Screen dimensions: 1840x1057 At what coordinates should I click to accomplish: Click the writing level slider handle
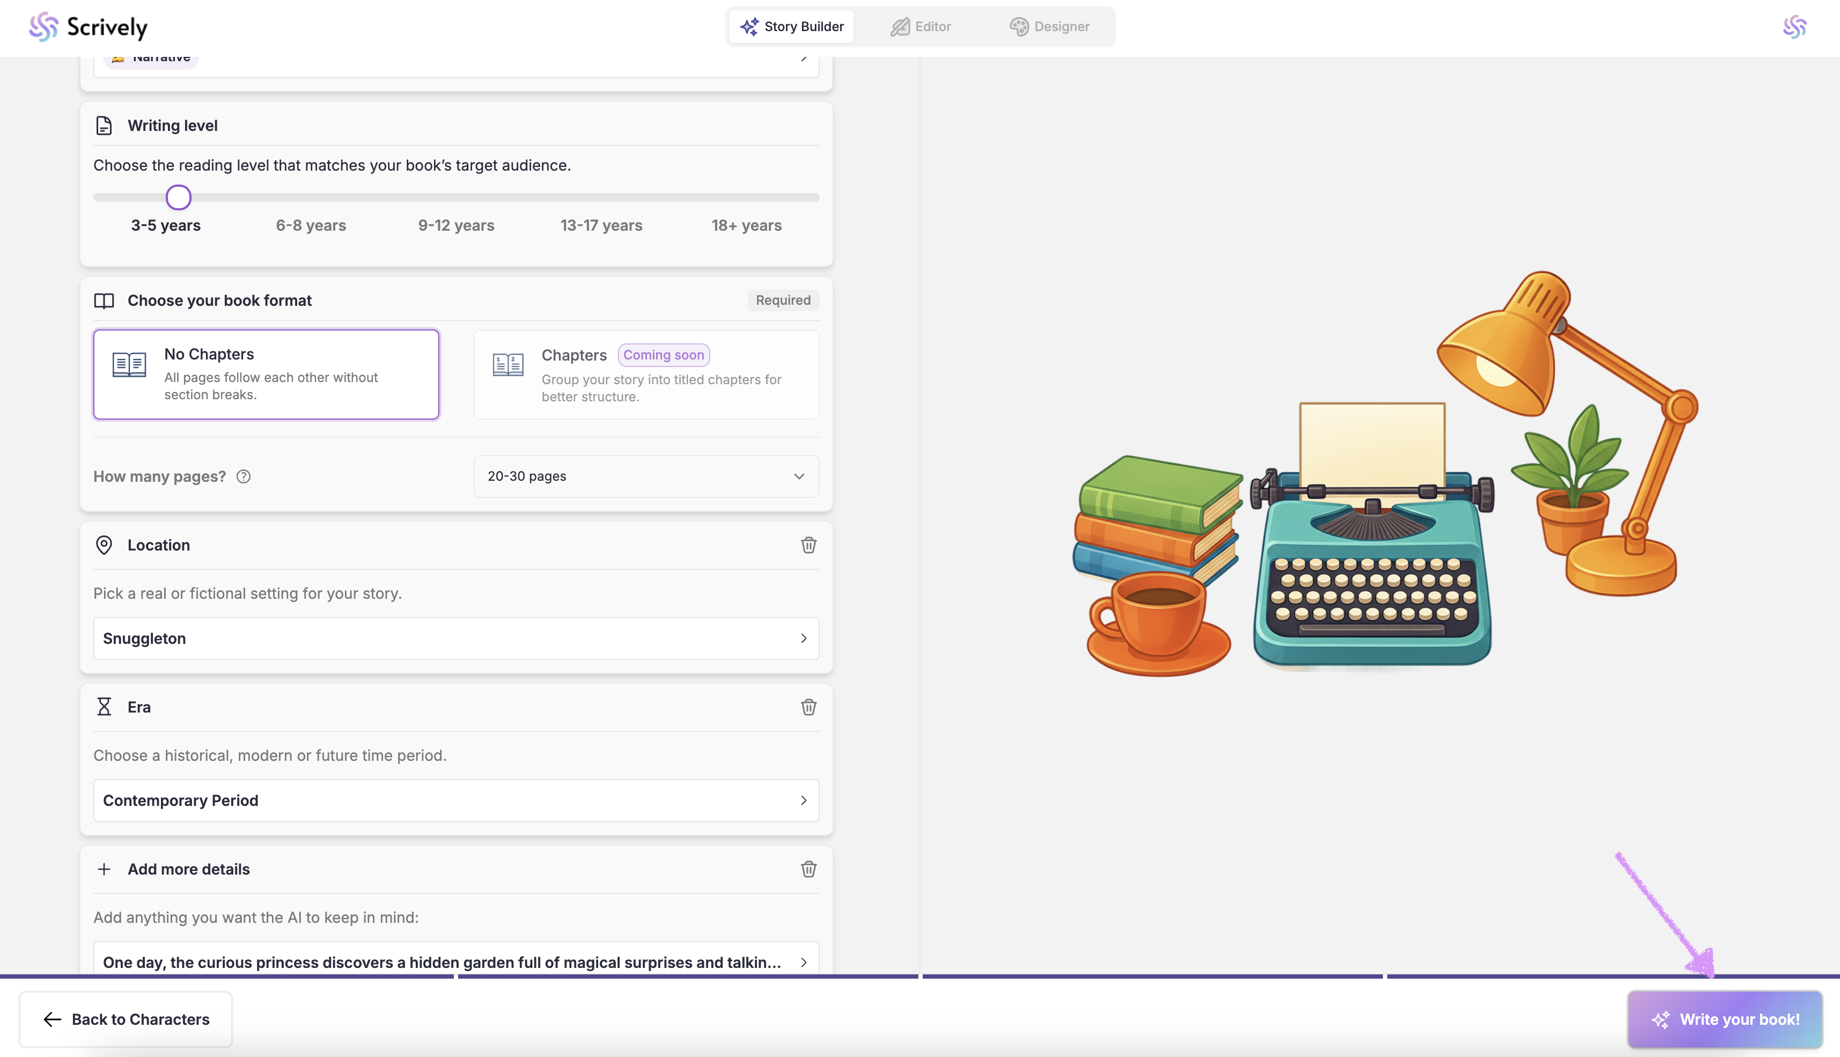[179, 197]
